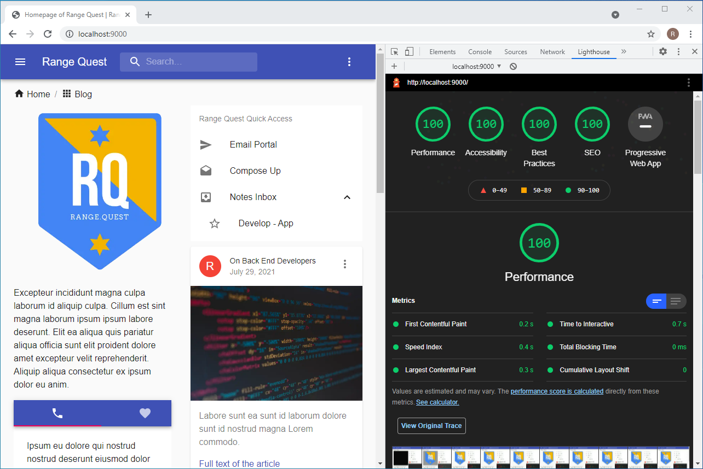
Task: Open the Chrome profile avatar R
Action: [673, 34]
